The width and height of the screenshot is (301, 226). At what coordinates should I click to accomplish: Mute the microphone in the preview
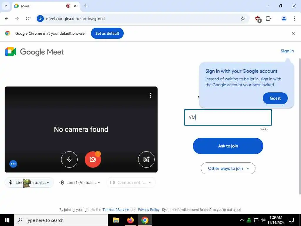click(x=69, y=159)
